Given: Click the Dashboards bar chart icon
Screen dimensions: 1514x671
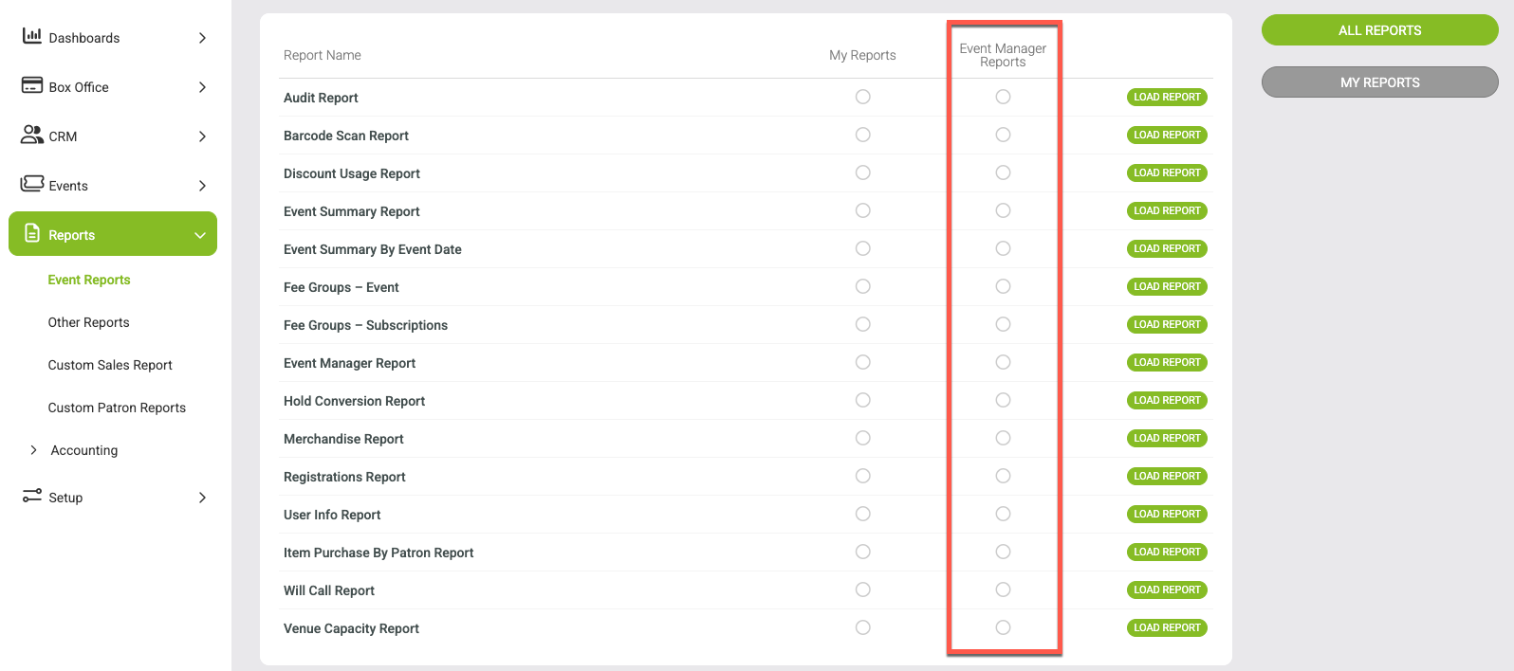Looking at the screenshot, I should pyautogui.click(x=32, y=36).
